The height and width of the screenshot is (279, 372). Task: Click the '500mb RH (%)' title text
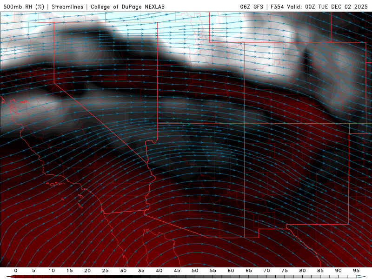[24, 7]
